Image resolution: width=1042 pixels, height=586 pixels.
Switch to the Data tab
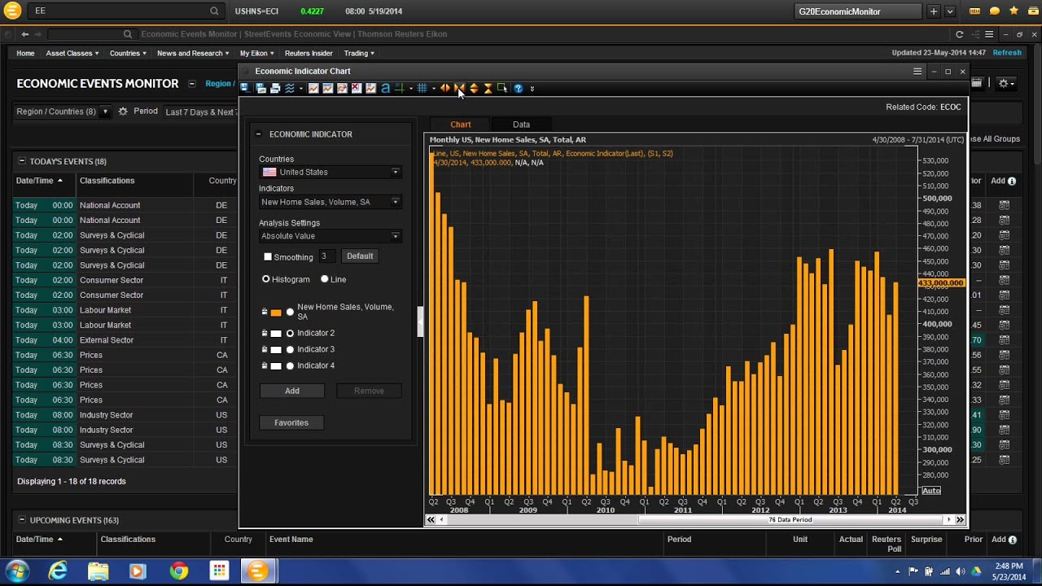[x=521, y=125]
